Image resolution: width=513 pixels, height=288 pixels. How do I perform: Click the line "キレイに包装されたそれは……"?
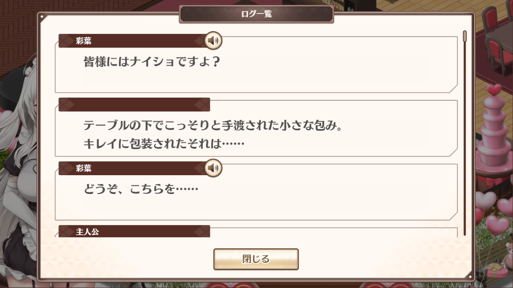[164, 143]
